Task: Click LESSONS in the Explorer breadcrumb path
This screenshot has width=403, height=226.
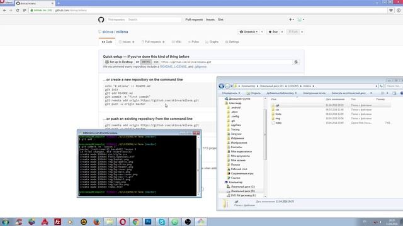Action: click(293, 86)
